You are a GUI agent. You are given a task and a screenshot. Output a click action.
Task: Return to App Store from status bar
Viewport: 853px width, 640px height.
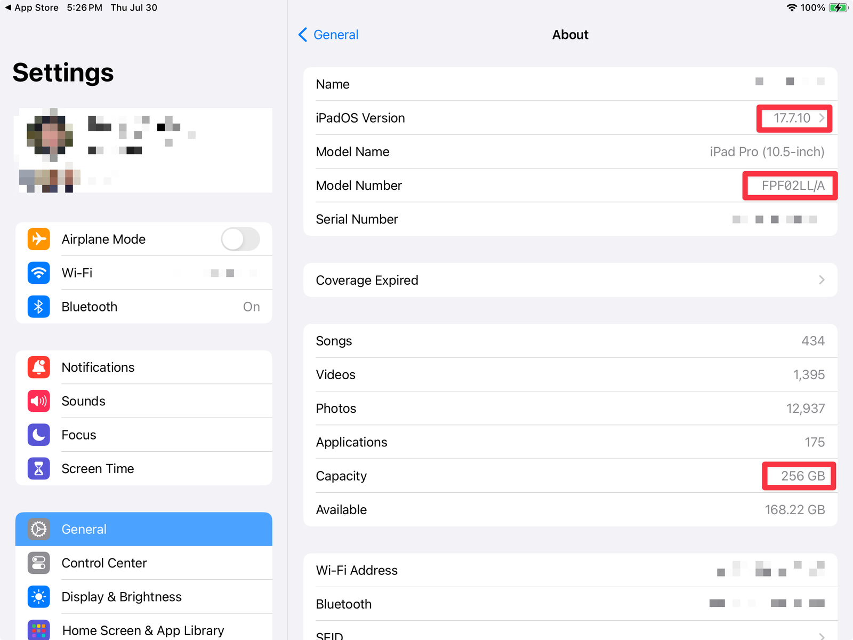click(32, 7)
